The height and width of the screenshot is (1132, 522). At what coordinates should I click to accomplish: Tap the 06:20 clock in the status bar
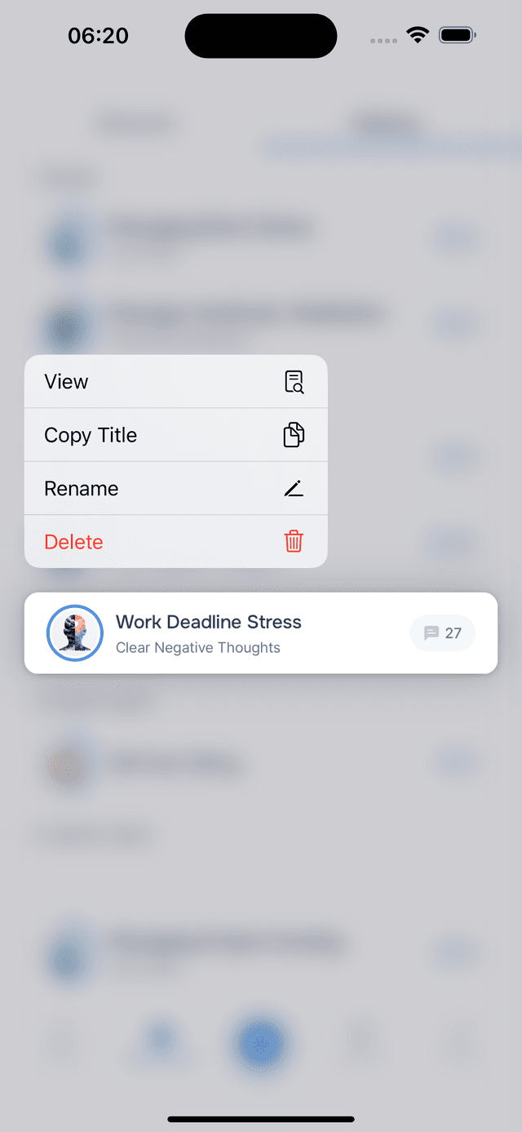click(98, 35)
